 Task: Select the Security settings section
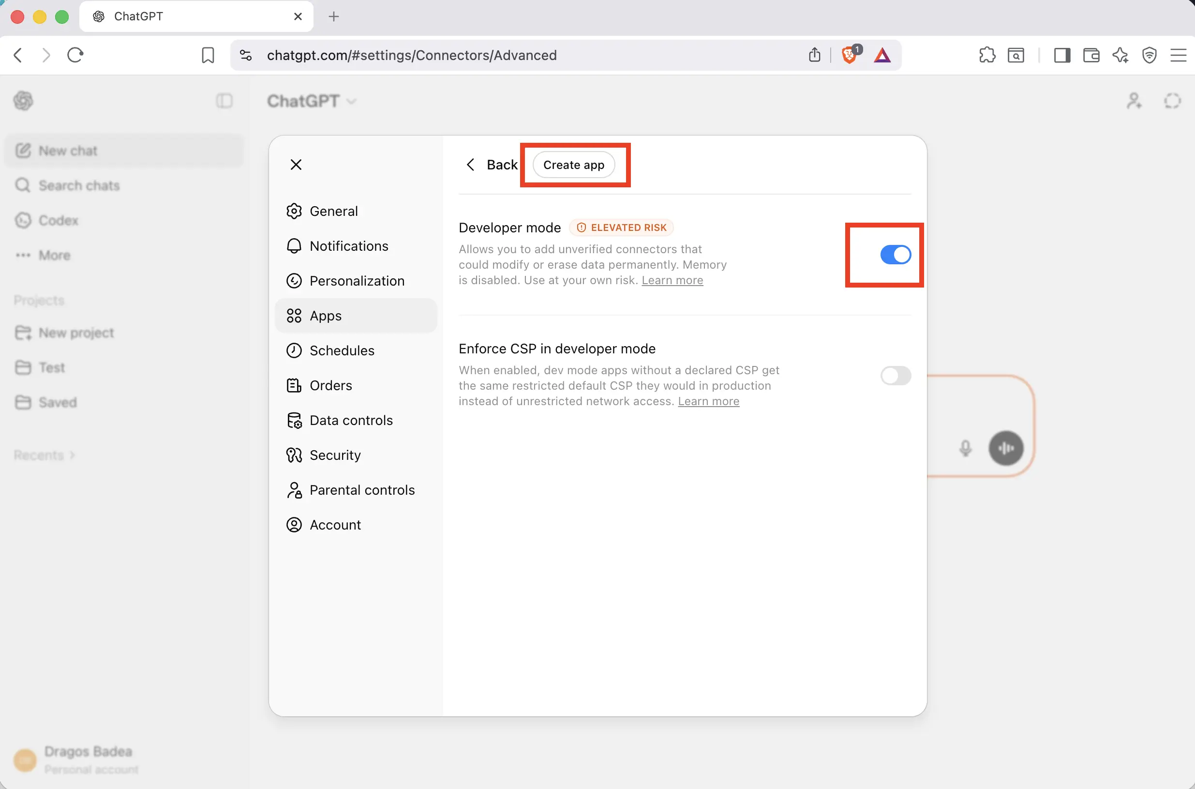(334, 455)
